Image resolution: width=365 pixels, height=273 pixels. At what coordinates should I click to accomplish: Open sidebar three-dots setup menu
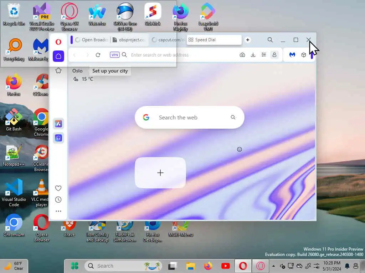coord(58,211)
